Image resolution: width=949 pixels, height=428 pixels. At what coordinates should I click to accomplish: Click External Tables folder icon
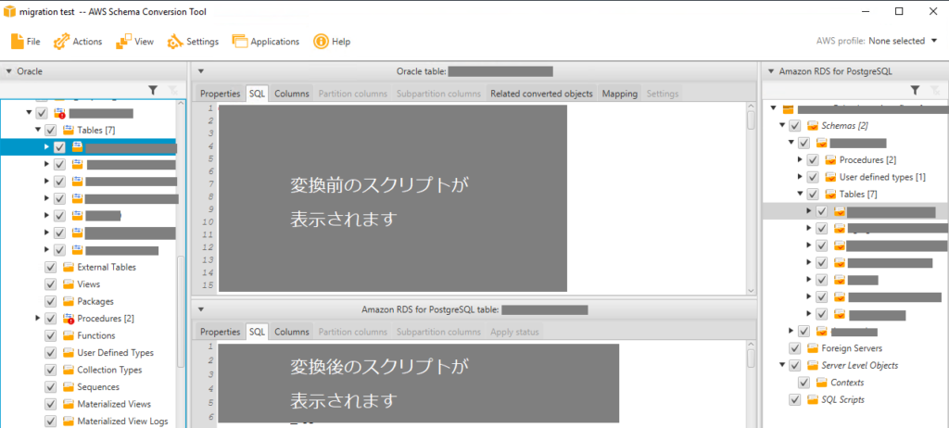[x=69, y=267]
